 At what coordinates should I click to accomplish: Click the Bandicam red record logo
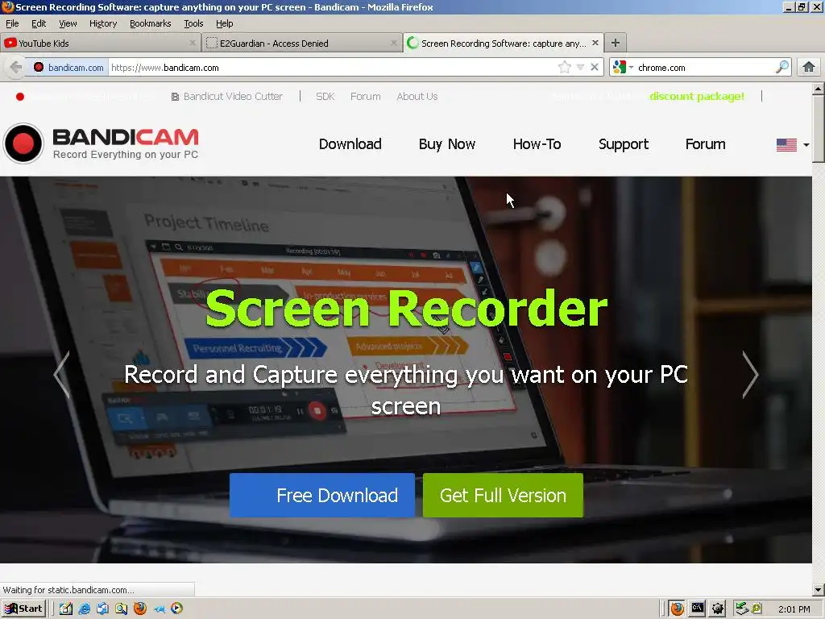[23, 143]
